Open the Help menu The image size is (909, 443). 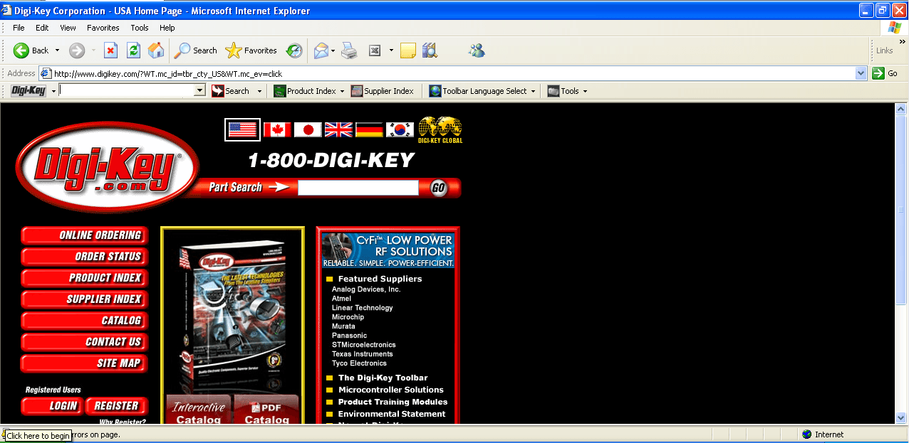click(x=167, y=28)
